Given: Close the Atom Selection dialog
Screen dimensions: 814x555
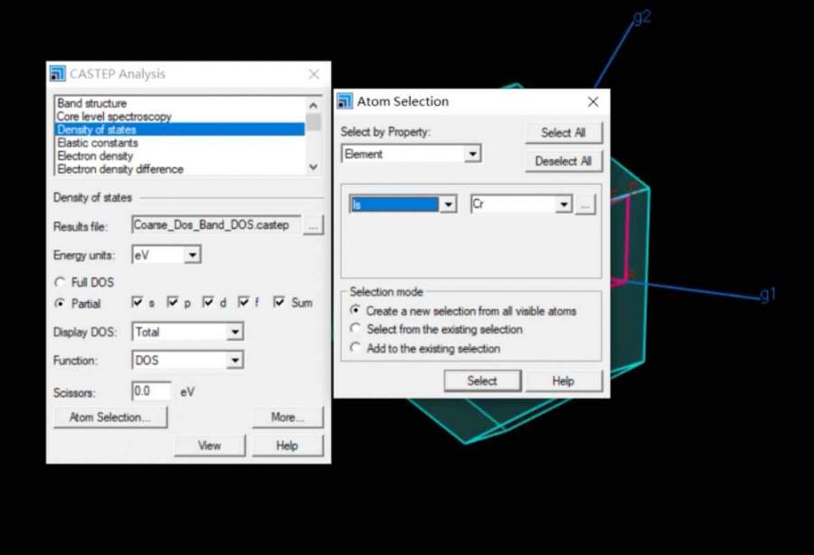Looking at the screenshot, I should [x=593, y=102].
